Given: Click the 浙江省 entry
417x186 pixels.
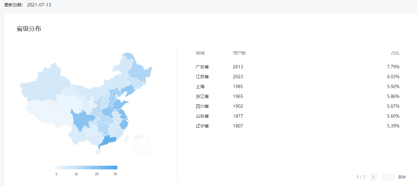Looking at the screenshot, I should pos(202,96).
